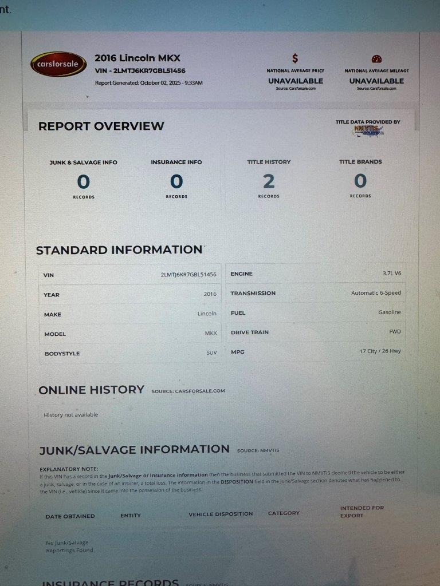Image resolution: width=440 pixels, height=586 pixels.
Task: Click the Engine row showing 3.7L V6
Action: (316, 274)
